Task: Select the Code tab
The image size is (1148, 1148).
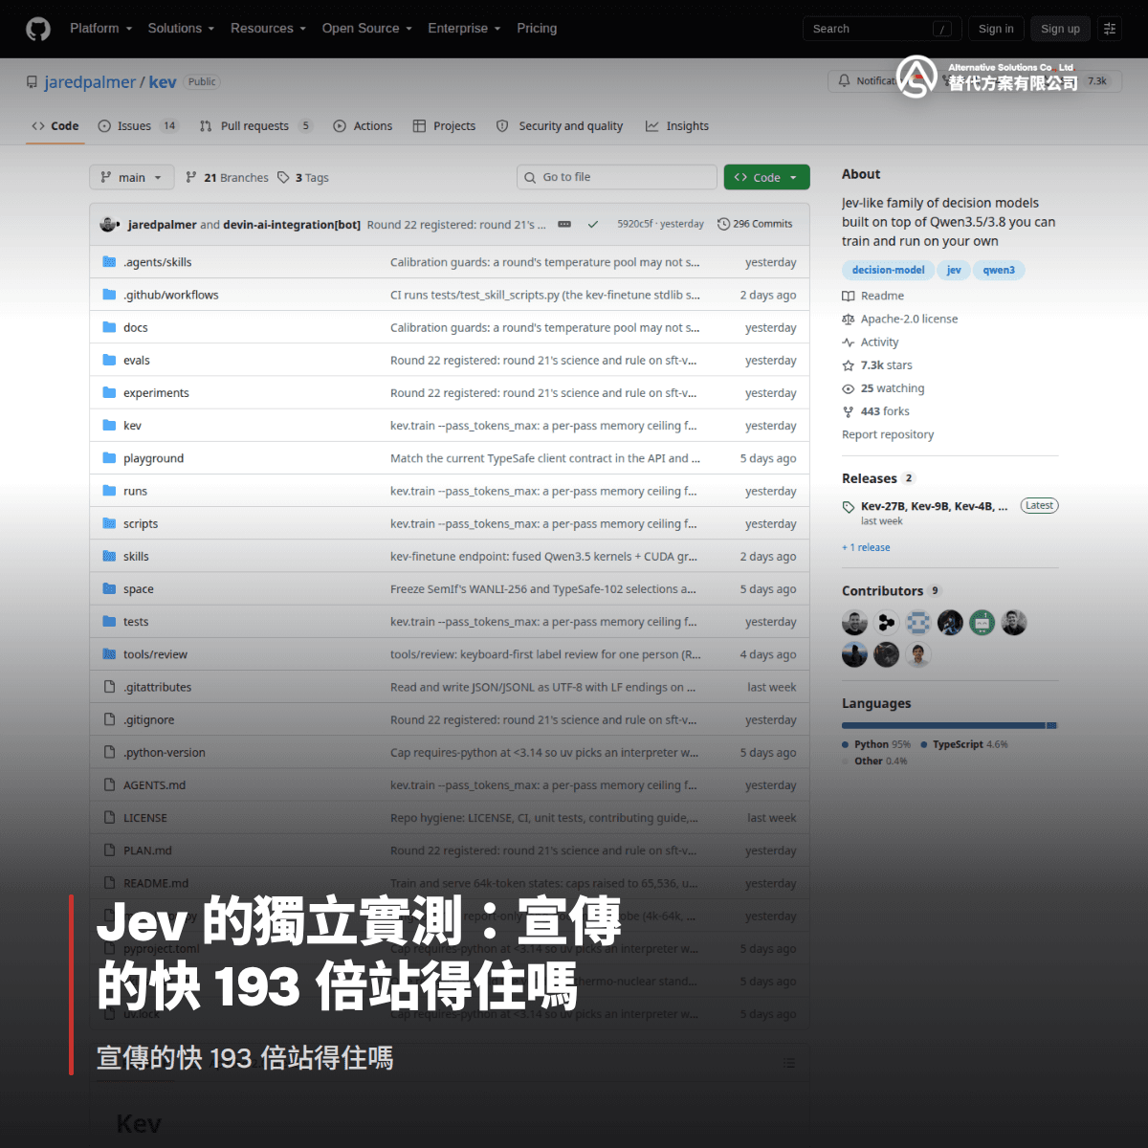Action: [55, 126]
